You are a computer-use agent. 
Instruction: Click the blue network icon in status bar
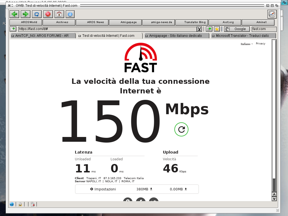click(12, 204)
